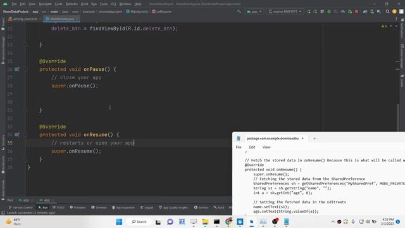Image resolution: width=405 pixels, height=228 pixels.
Task: Click the fold end marker on line 31
Action: [25, 110]
